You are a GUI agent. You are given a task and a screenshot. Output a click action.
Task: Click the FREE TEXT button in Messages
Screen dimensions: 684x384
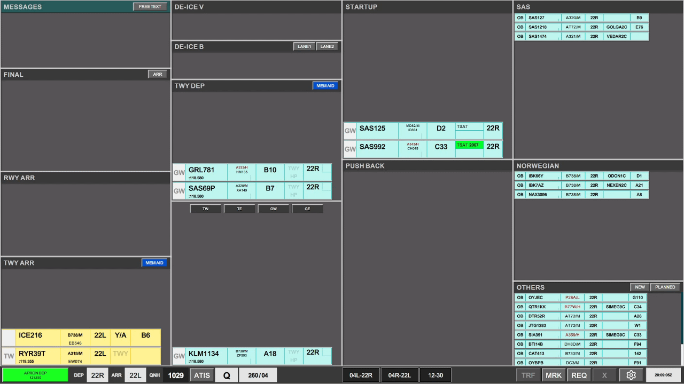pos(150,7)
